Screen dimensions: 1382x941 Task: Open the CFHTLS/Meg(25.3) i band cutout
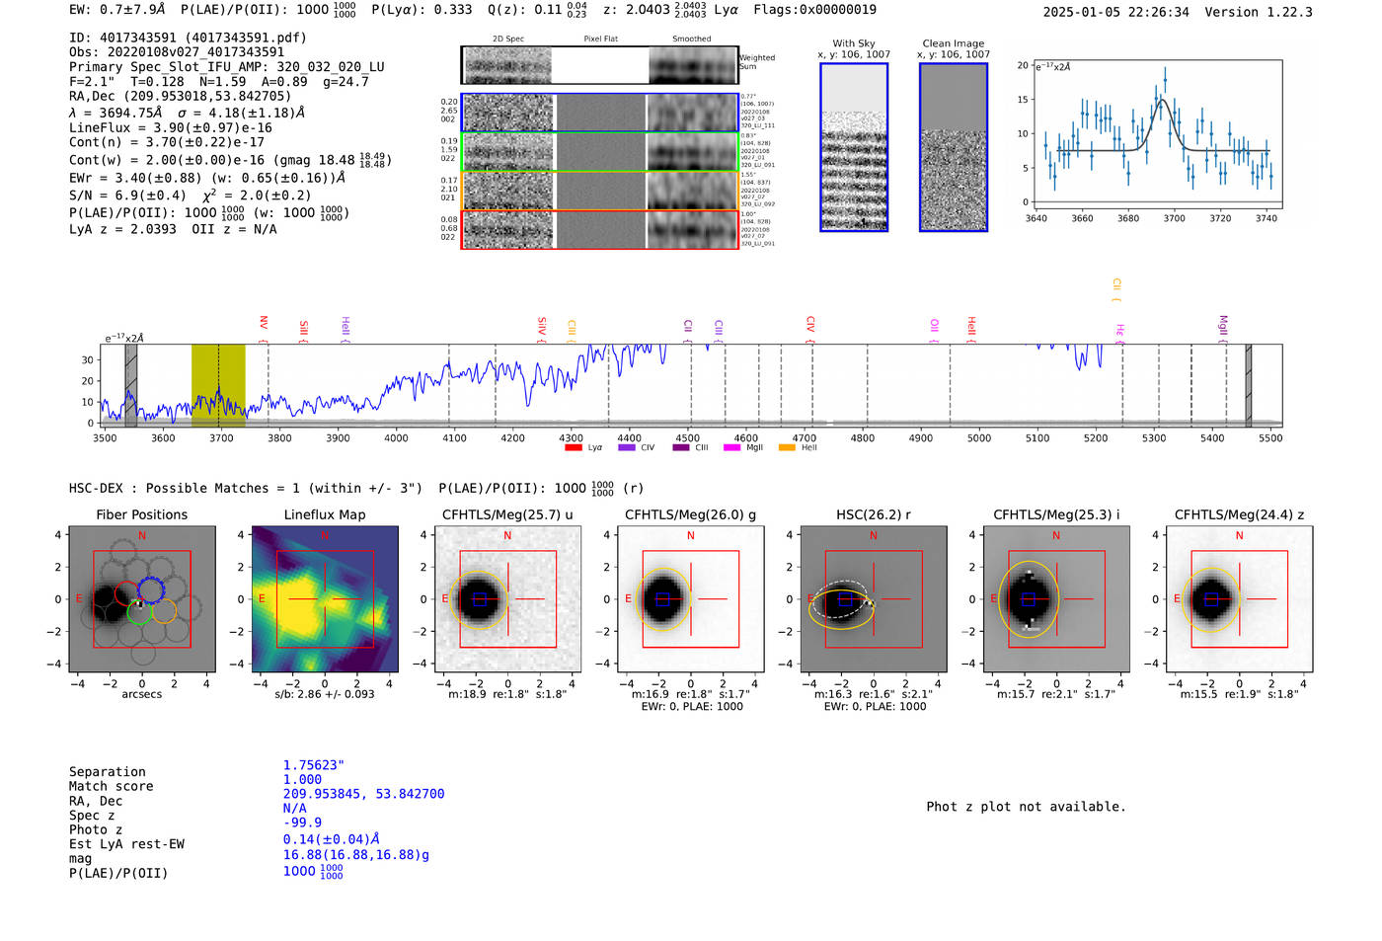(1055, 599)
